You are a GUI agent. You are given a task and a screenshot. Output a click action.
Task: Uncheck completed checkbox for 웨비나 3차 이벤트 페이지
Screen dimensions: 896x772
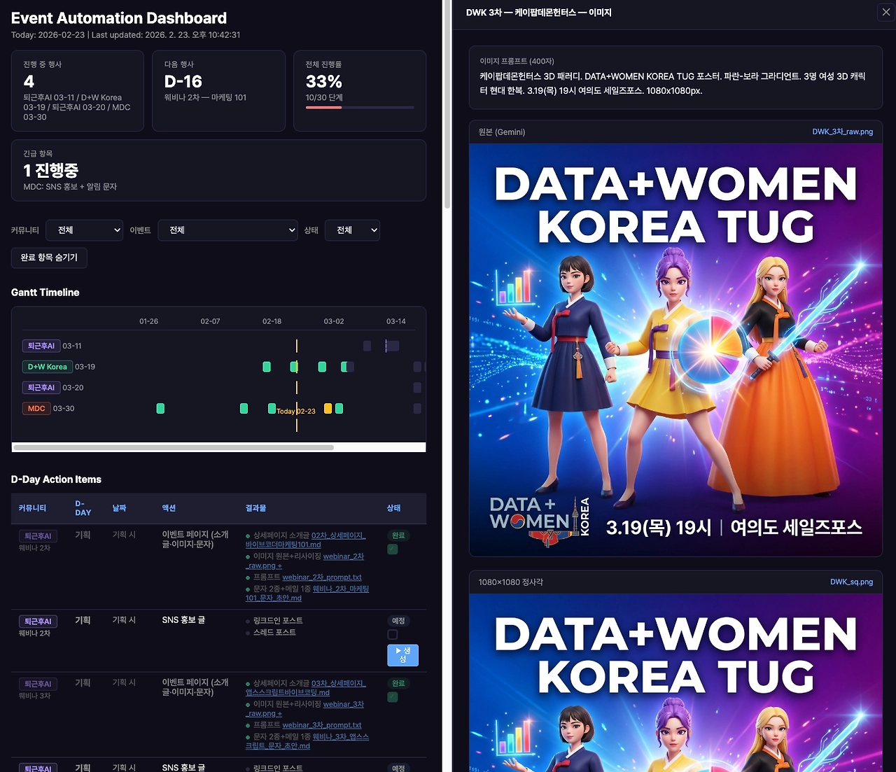point(393,697)
